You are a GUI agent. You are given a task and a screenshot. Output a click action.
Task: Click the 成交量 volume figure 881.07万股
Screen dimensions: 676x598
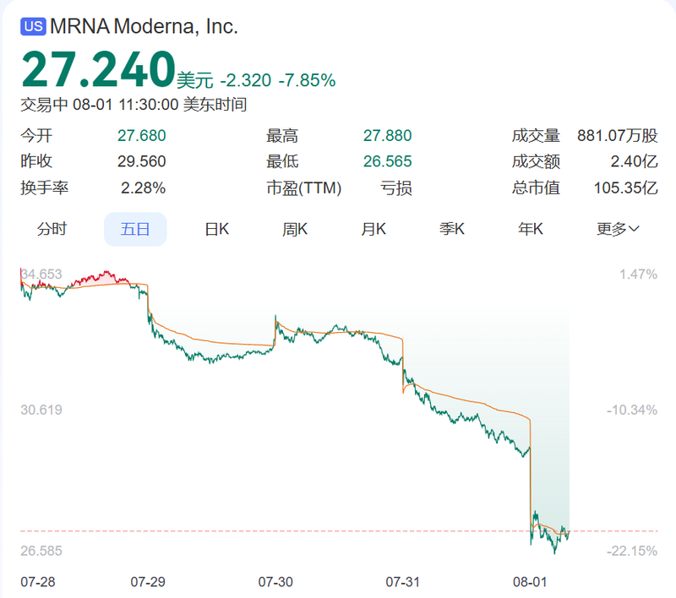[618, 136]
